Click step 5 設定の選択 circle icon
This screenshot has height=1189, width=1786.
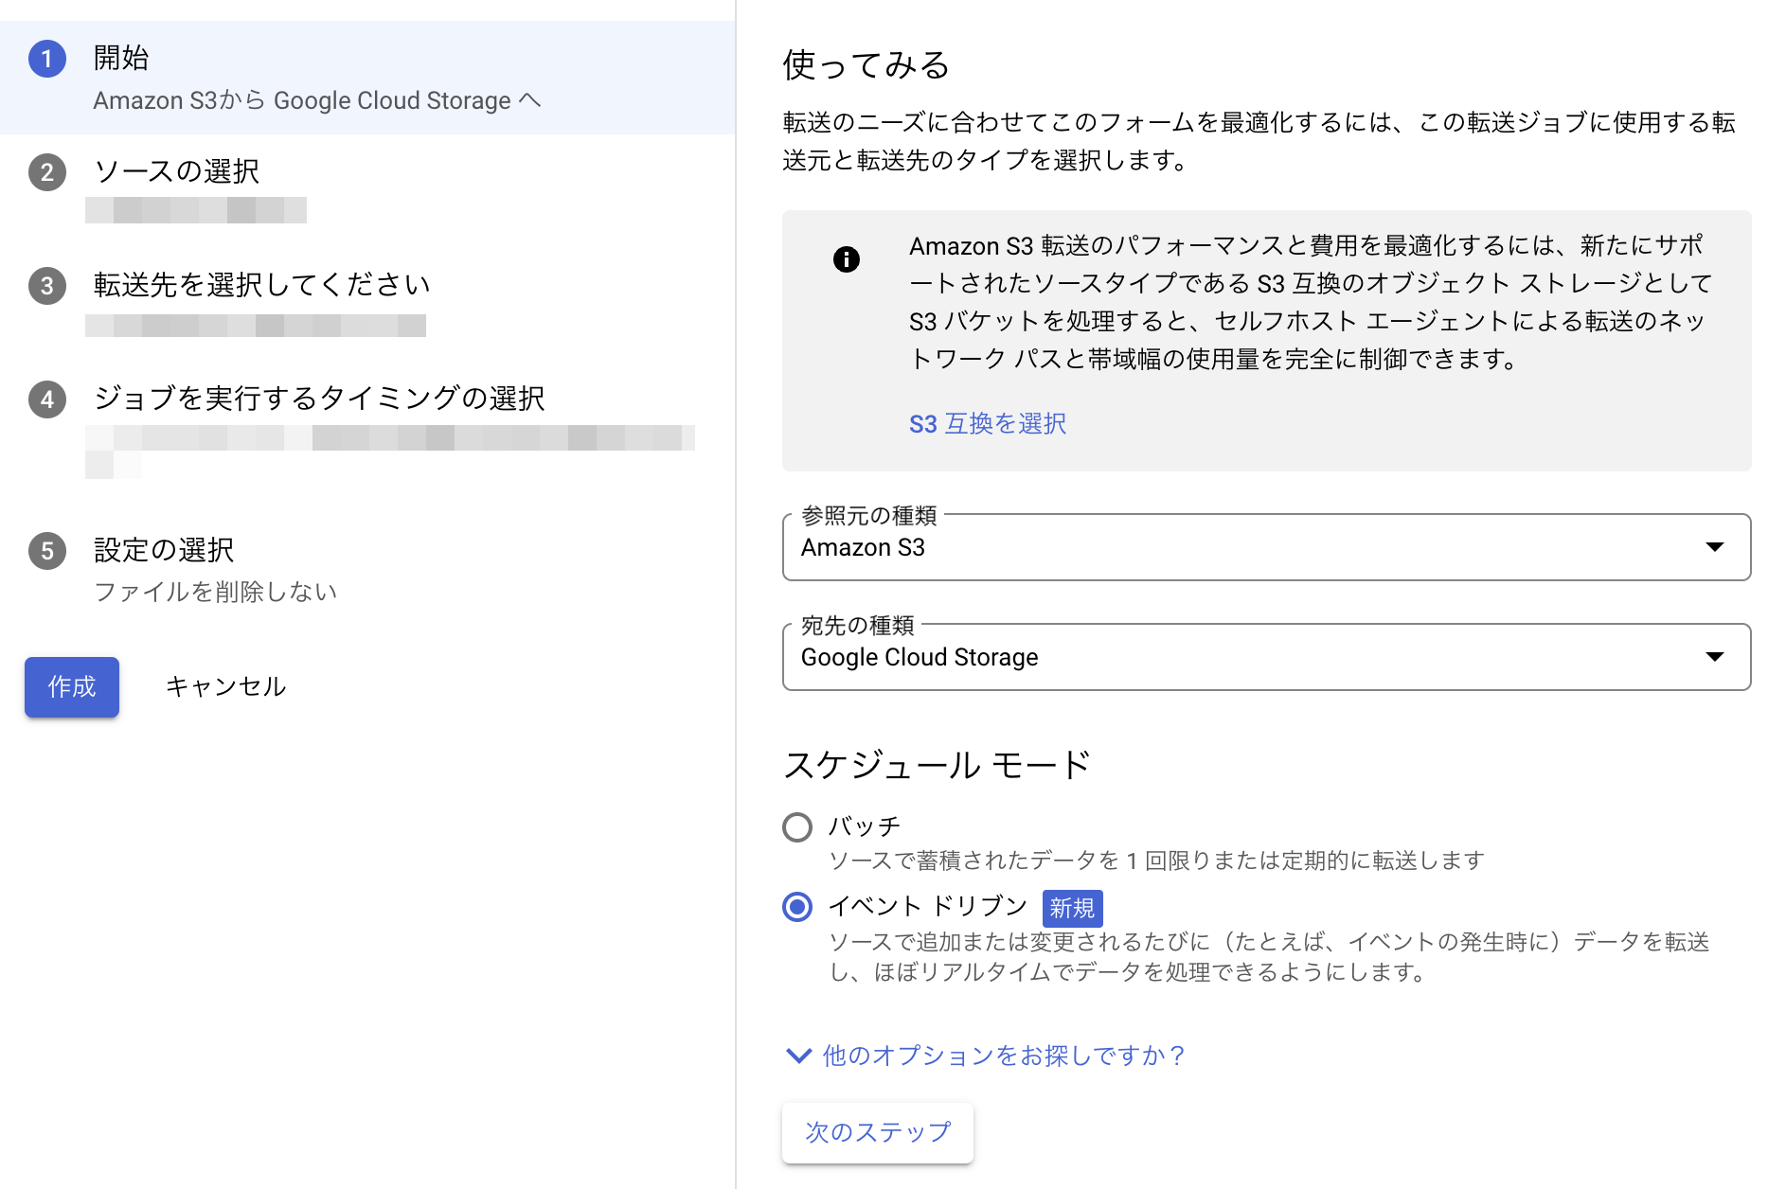pos(45,551)
